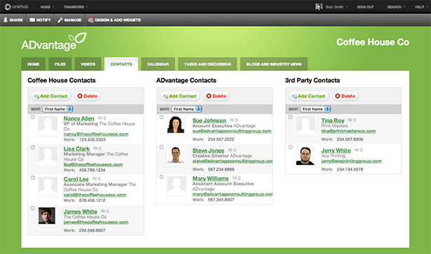
Task: Click the Notify envelope icon
Action: point(32,20)
